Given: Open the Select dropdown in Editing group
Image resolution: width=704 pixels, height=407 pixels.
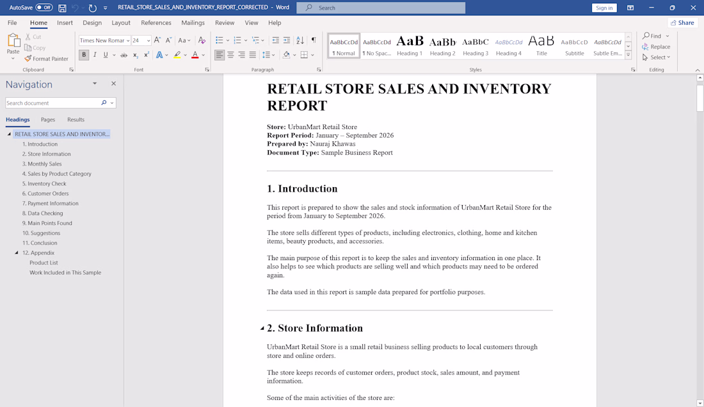Looking at the screenshot, I should coord(656,58).
